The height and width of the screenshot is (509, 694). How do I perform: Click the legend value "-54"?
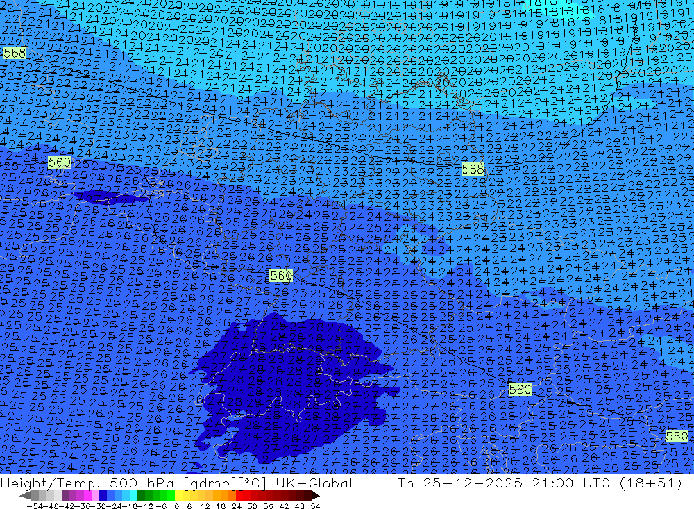[x=35, y=506]
